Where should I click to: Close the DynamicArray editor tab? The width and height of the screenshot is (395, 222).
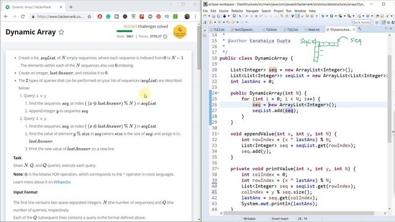(354, 30)
